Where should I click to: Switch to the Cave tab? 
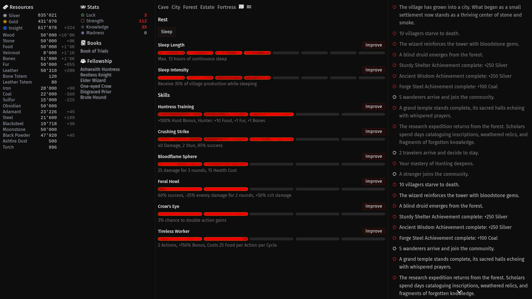(163, 7)
